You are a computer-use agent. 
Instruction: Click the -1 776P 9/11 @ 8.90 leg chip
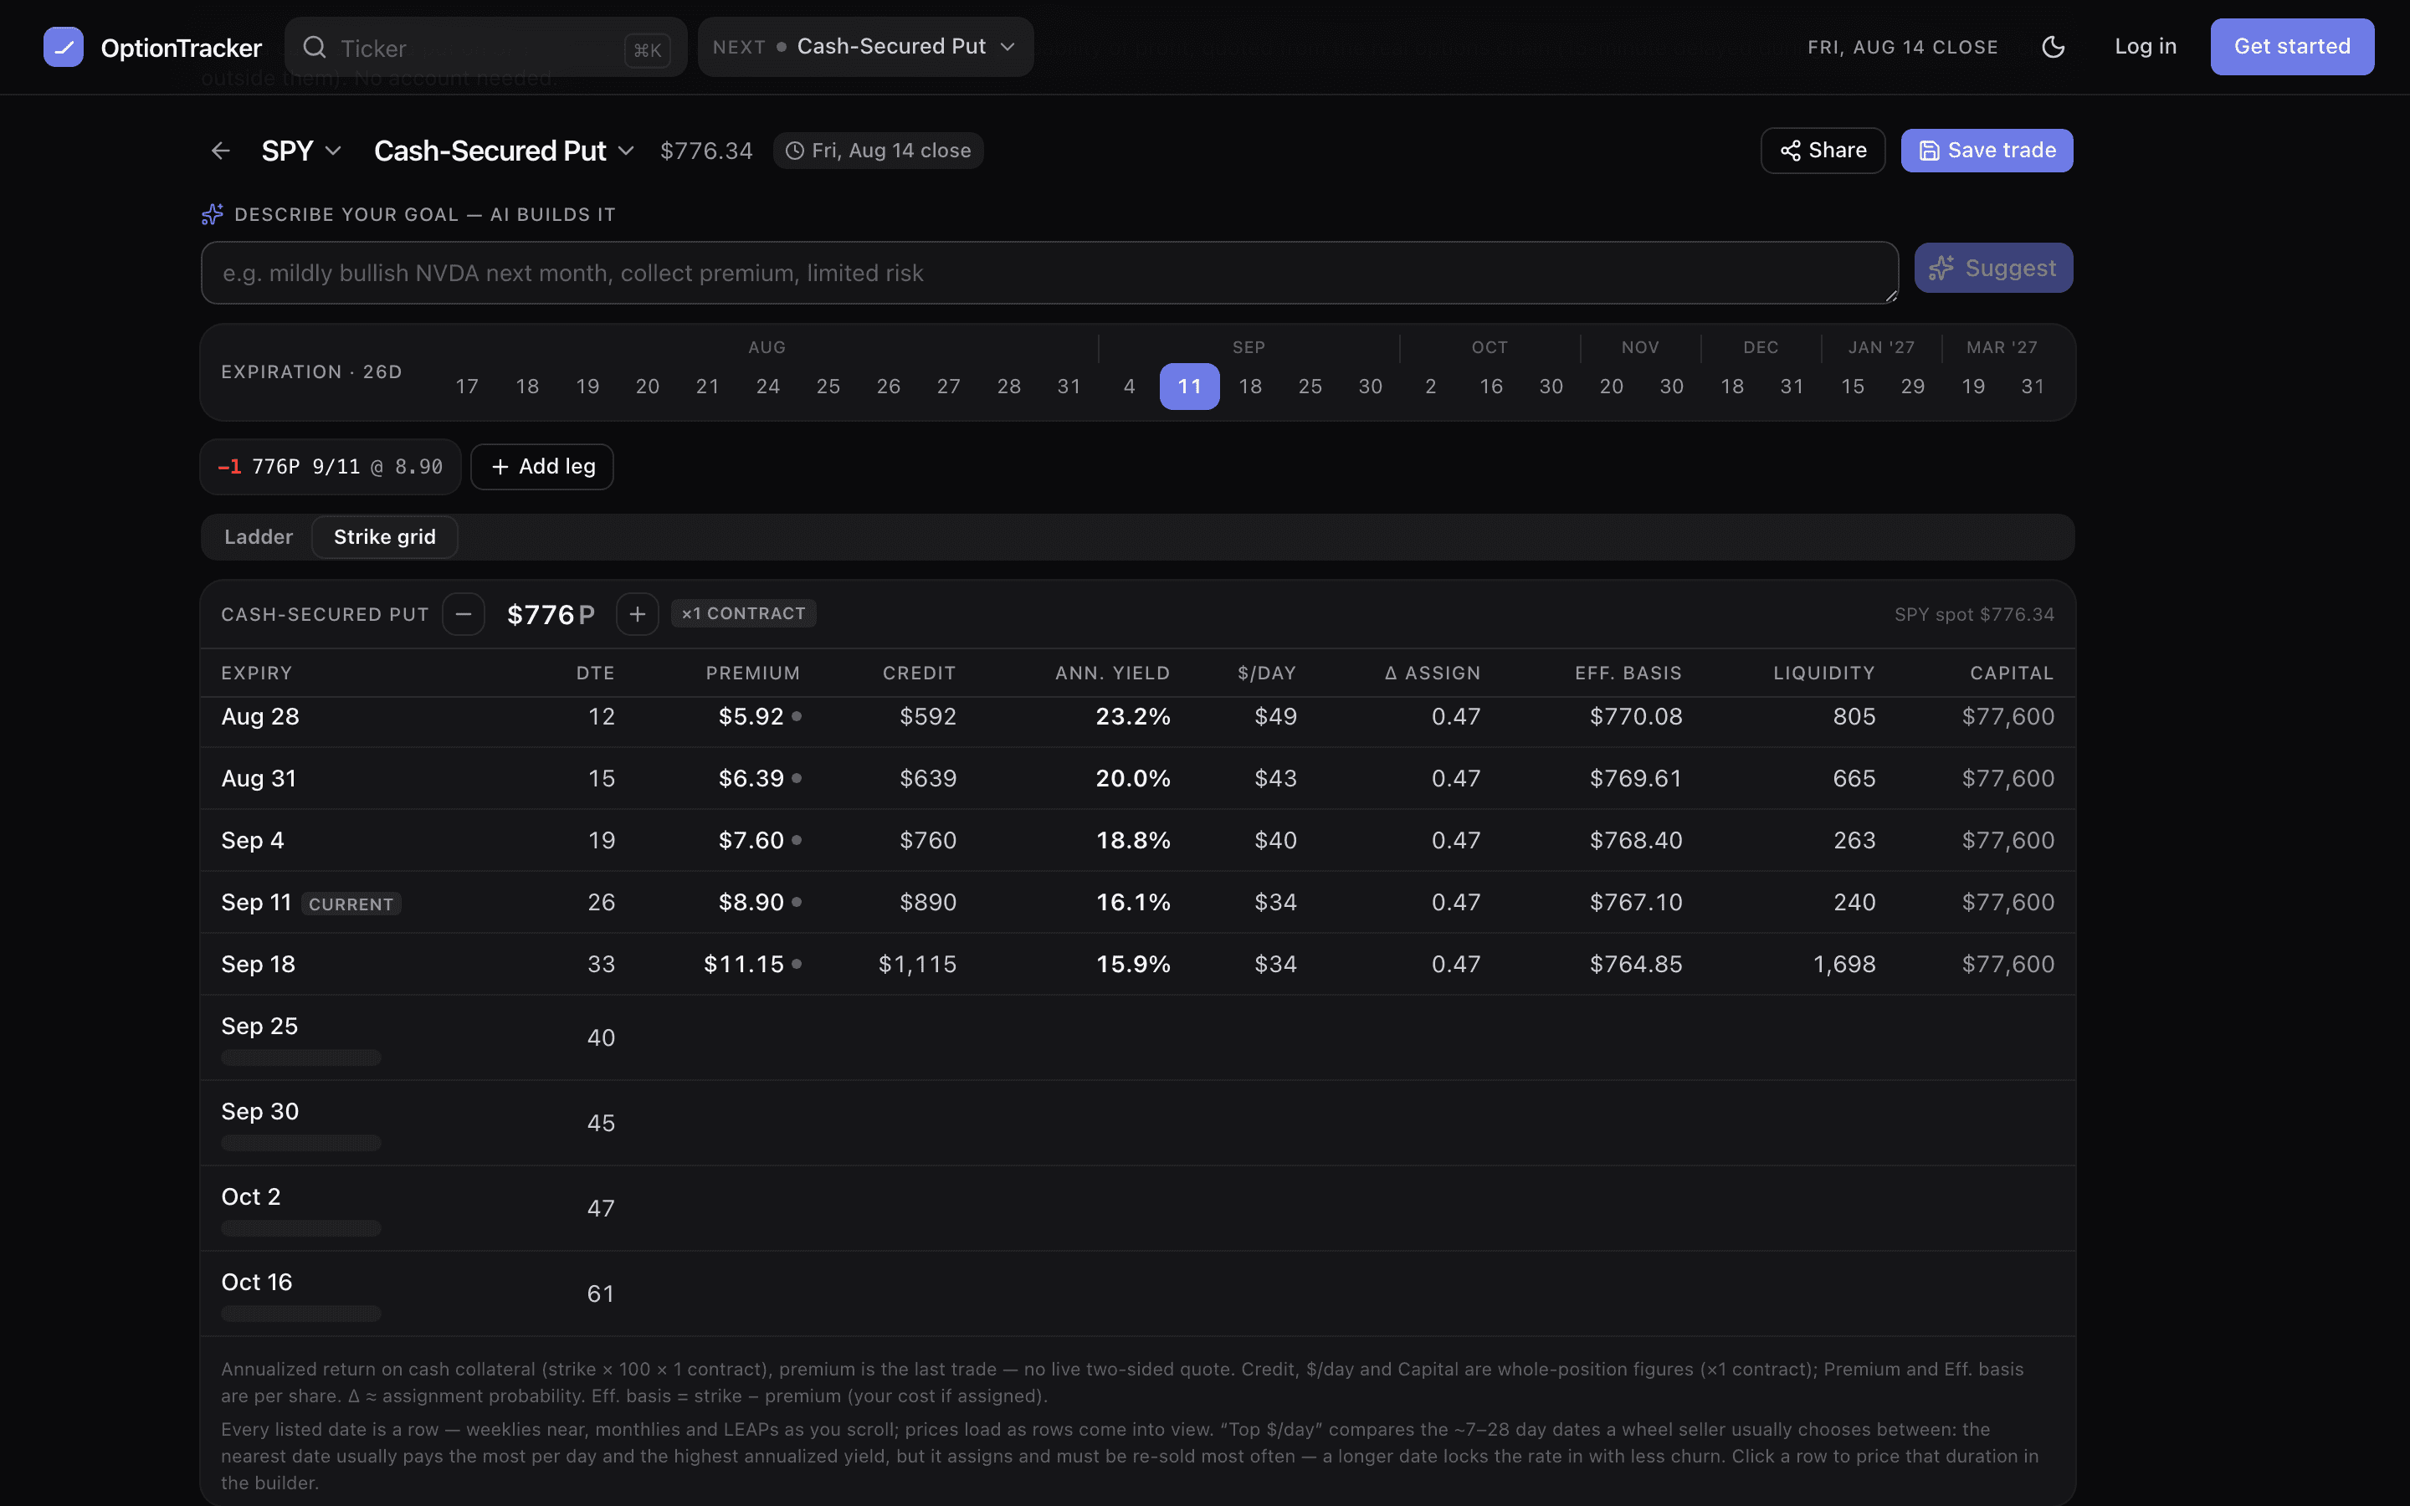click(331, 466)
